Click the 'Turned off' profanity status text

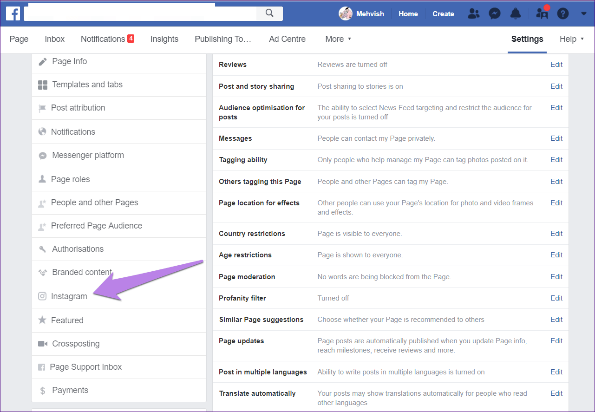[333, 298]
